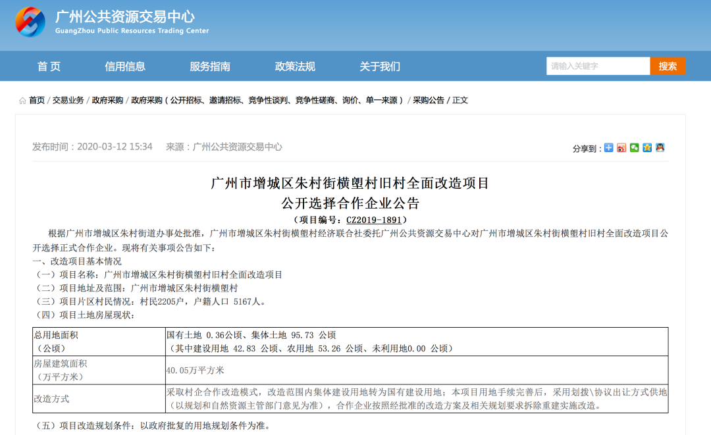Click the cell text starting 采取村企合作改造模式
Viewport: 711px width, 435px height.
click(x=417, y=399)
